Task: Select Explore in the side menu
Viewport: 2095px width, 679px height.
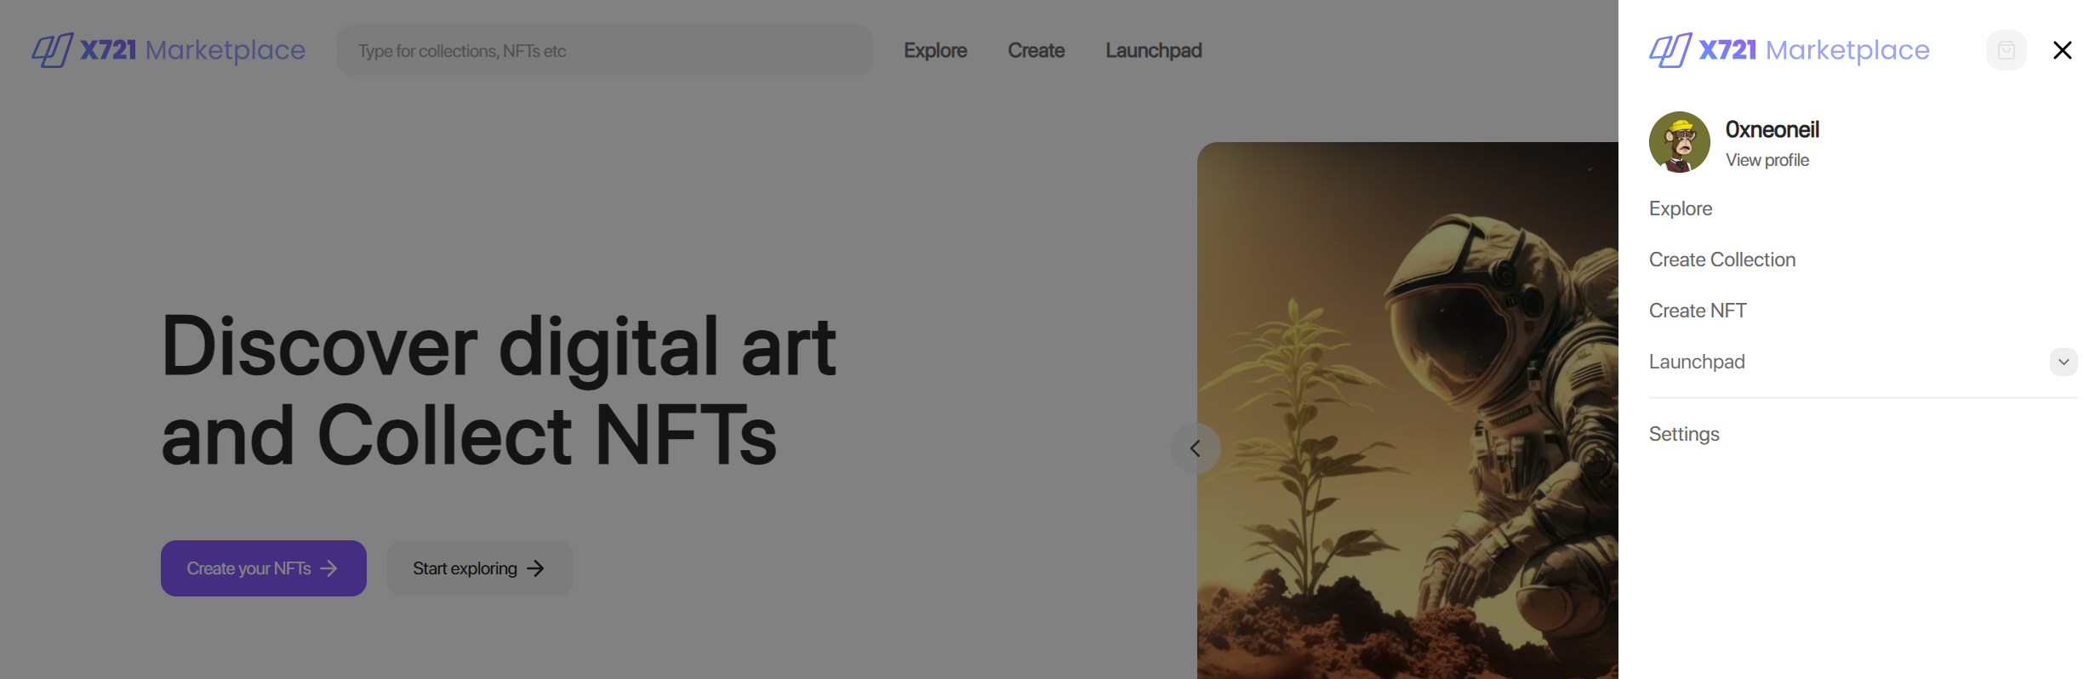Action: point(1681,208)
